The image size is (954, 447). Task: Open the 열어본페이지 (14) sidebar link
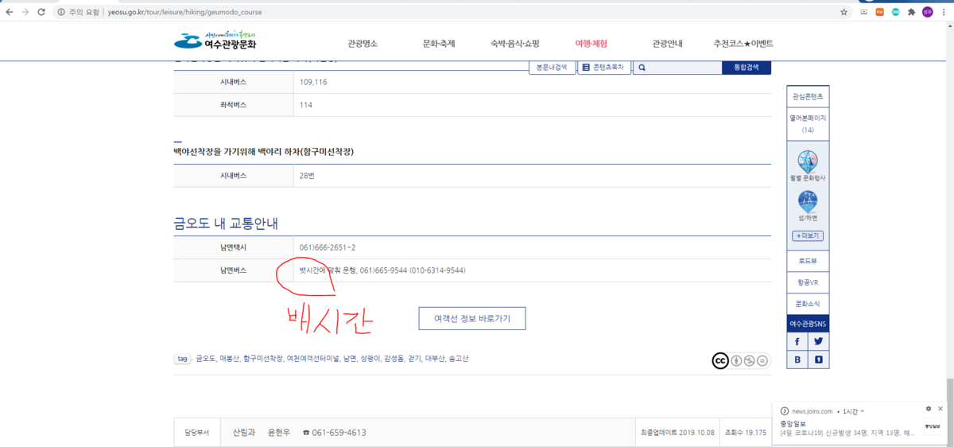click(x=808, y=123)
